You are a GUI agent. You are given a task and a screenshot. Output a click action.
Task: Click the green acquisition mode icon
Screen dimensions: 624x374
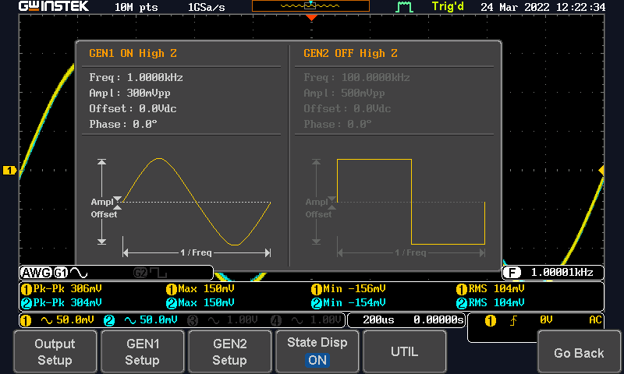coord(404,7)
